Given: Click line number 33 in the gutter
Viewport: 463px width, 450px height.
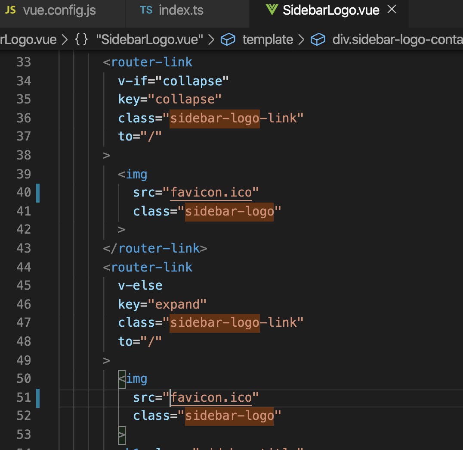Looking at the screenshot, I should click(24, 62).
